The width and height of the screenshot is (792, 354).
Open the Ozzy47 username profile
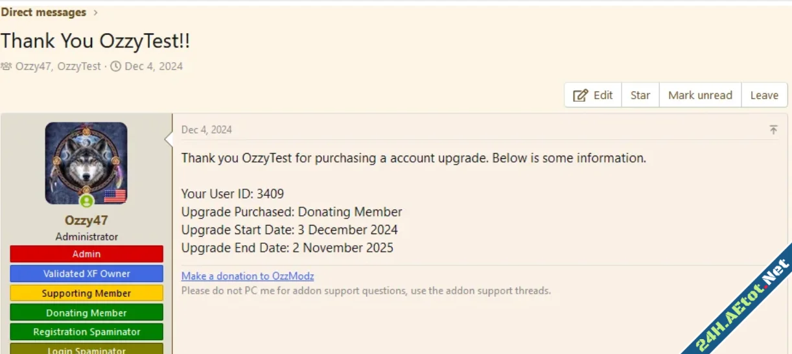pyautogui.click(x=86, y=220)
